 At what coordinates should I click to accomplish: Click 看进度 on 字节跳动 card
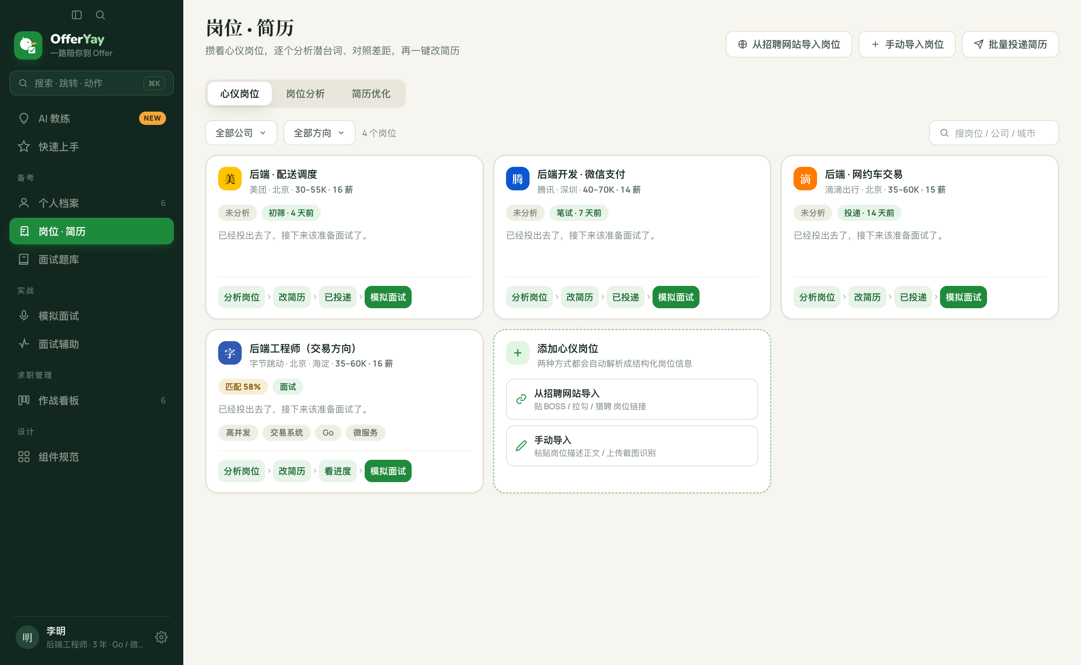[x=337, y=471]
